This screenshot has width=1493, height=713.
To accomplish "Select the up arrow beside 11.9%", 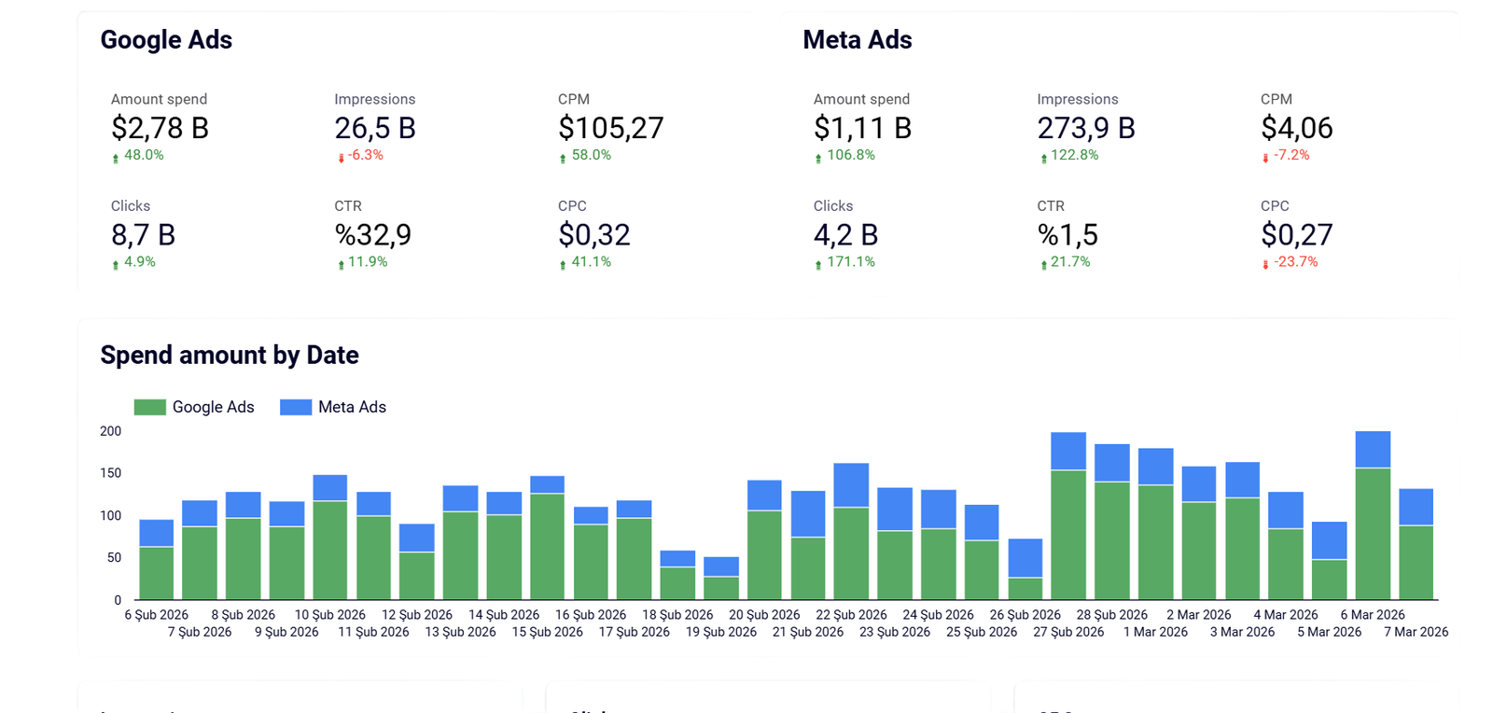I will coord(341,264).
